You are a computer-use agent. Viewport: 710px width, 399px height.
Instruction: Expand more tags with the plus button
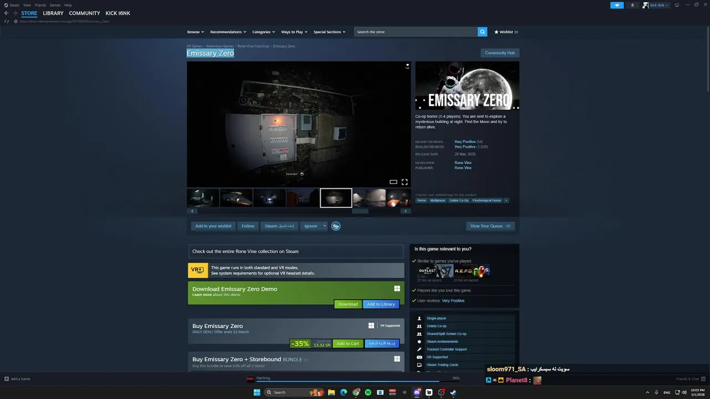506,201
